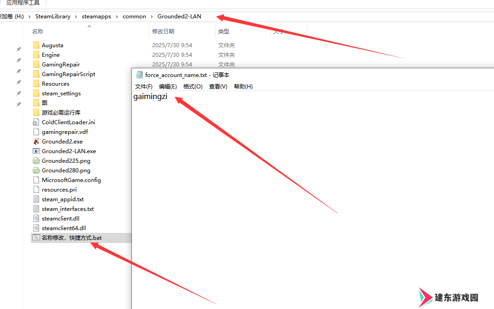Expand the chevron after 新加卷 (H:) breadcrumb

pos(29,17)
